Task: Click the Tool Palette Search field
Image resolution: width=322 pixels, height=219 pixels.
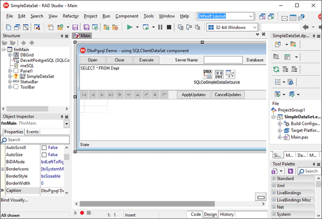Action: pos(309,171)
